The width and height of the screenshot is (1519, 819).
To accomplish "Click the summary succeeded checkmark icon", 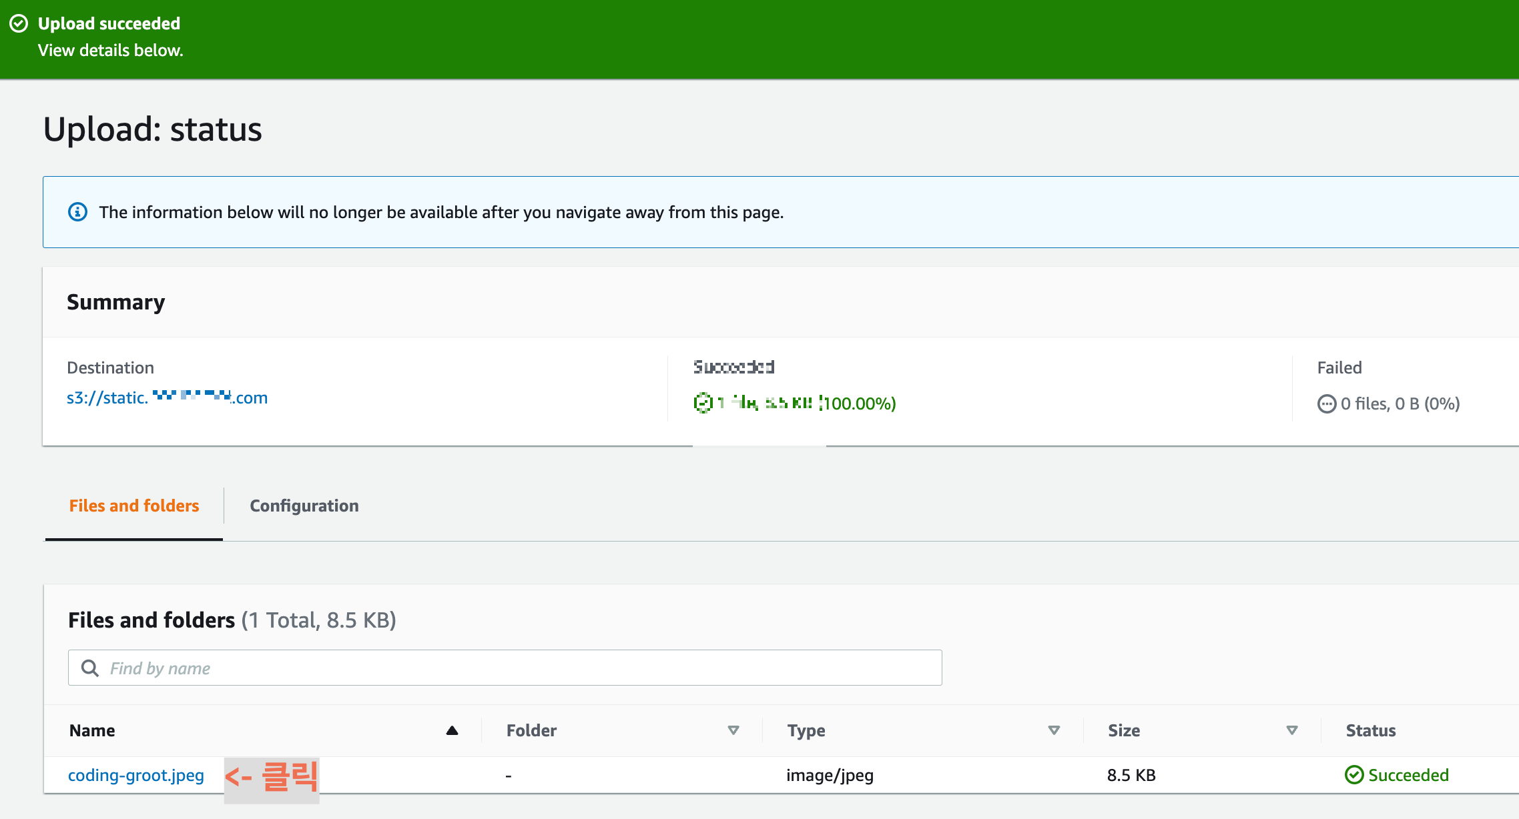I will coord(703,403).
